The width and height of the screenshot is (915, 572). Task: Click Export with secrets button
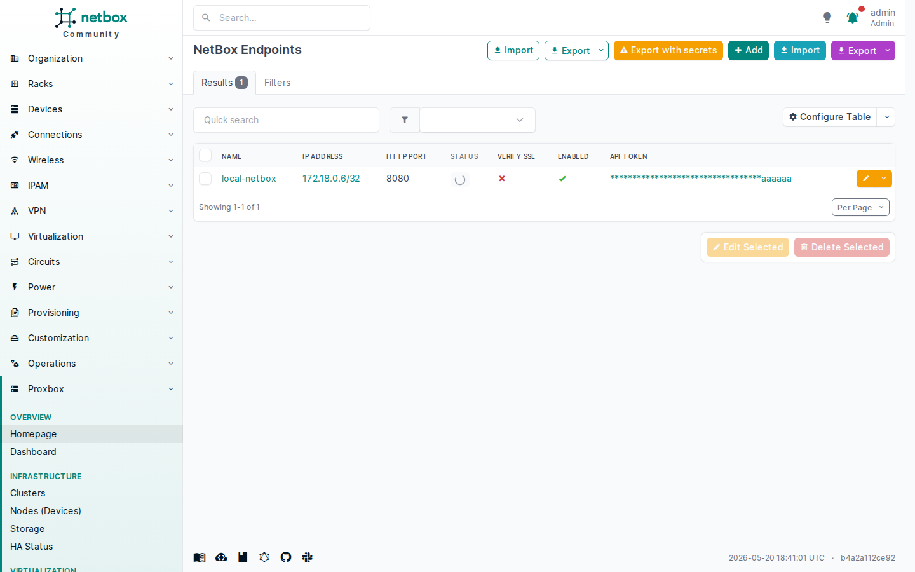click(668, 50)
